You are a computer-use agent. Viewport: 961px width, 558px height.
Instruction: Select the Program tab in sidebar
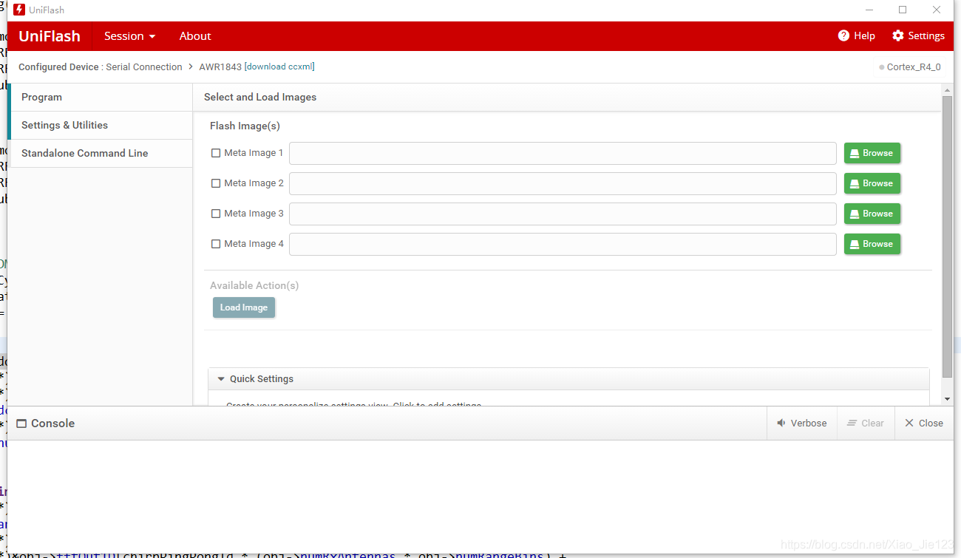tap(101, 97)
